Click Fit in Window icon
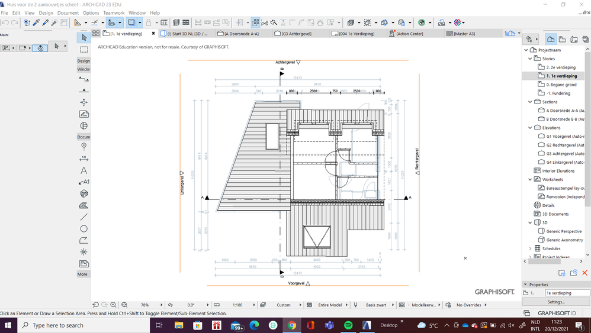Image resolution: width=591 pixels, height=333 pixels. click(x=124, y=305)
